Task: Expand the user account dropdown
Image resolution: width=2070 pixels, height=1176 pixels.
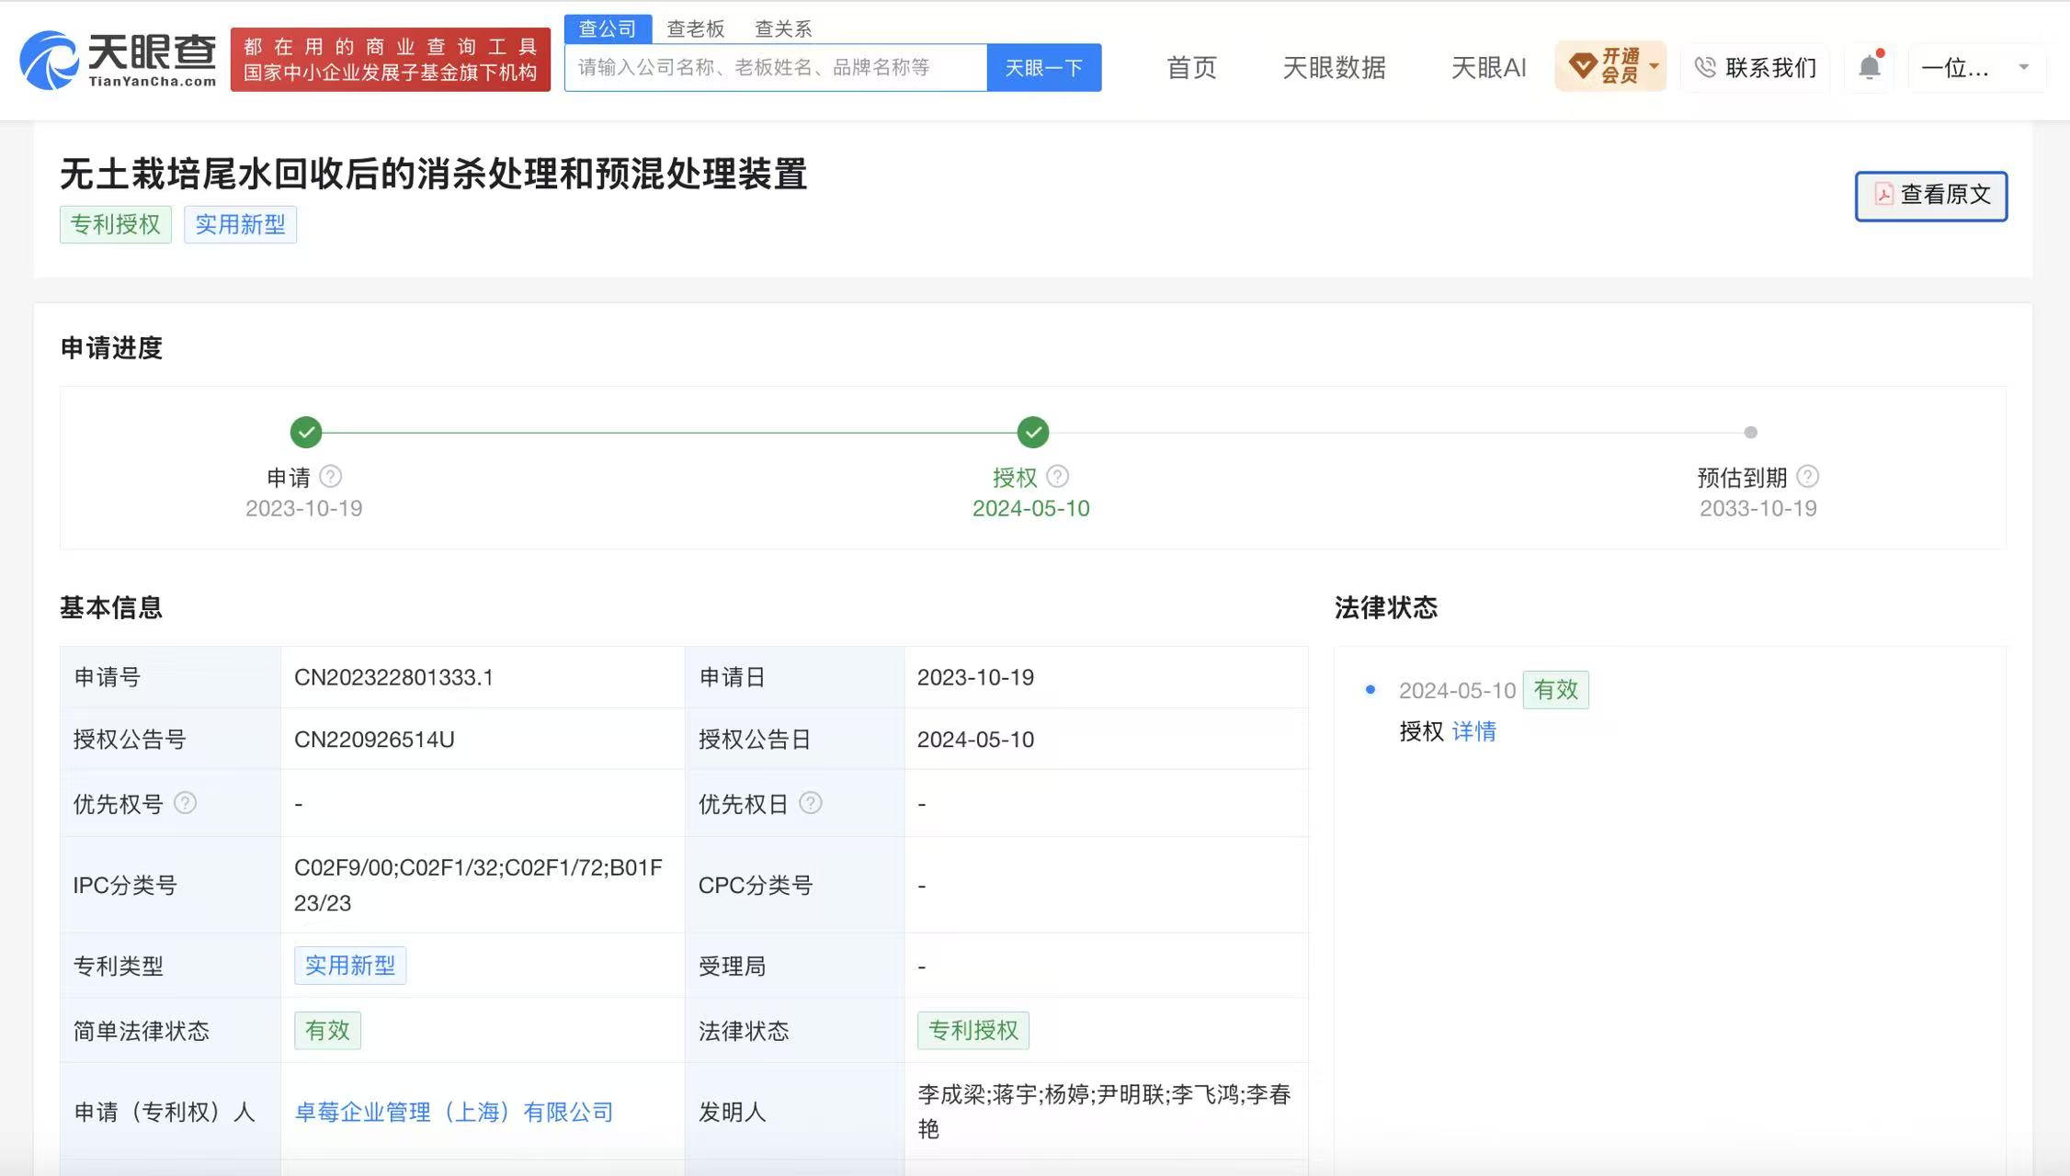Action: pos(1976,67)
